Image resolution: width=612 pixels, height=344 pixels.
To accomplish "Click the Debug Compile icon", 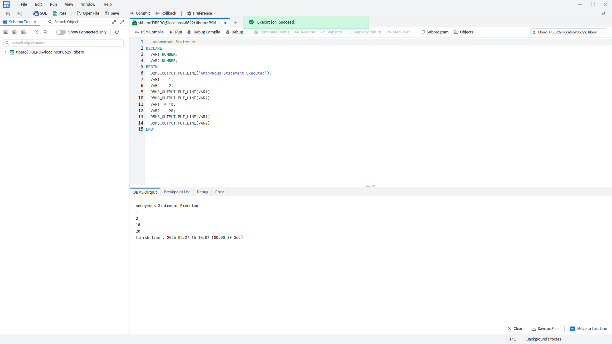I will click(190, 32).
